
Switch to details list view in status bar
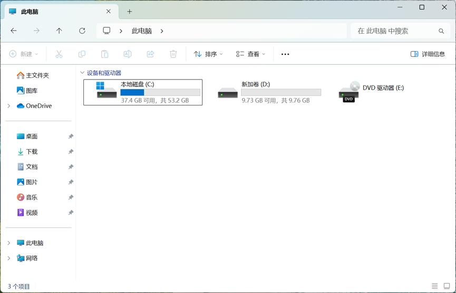click(434, 286)
